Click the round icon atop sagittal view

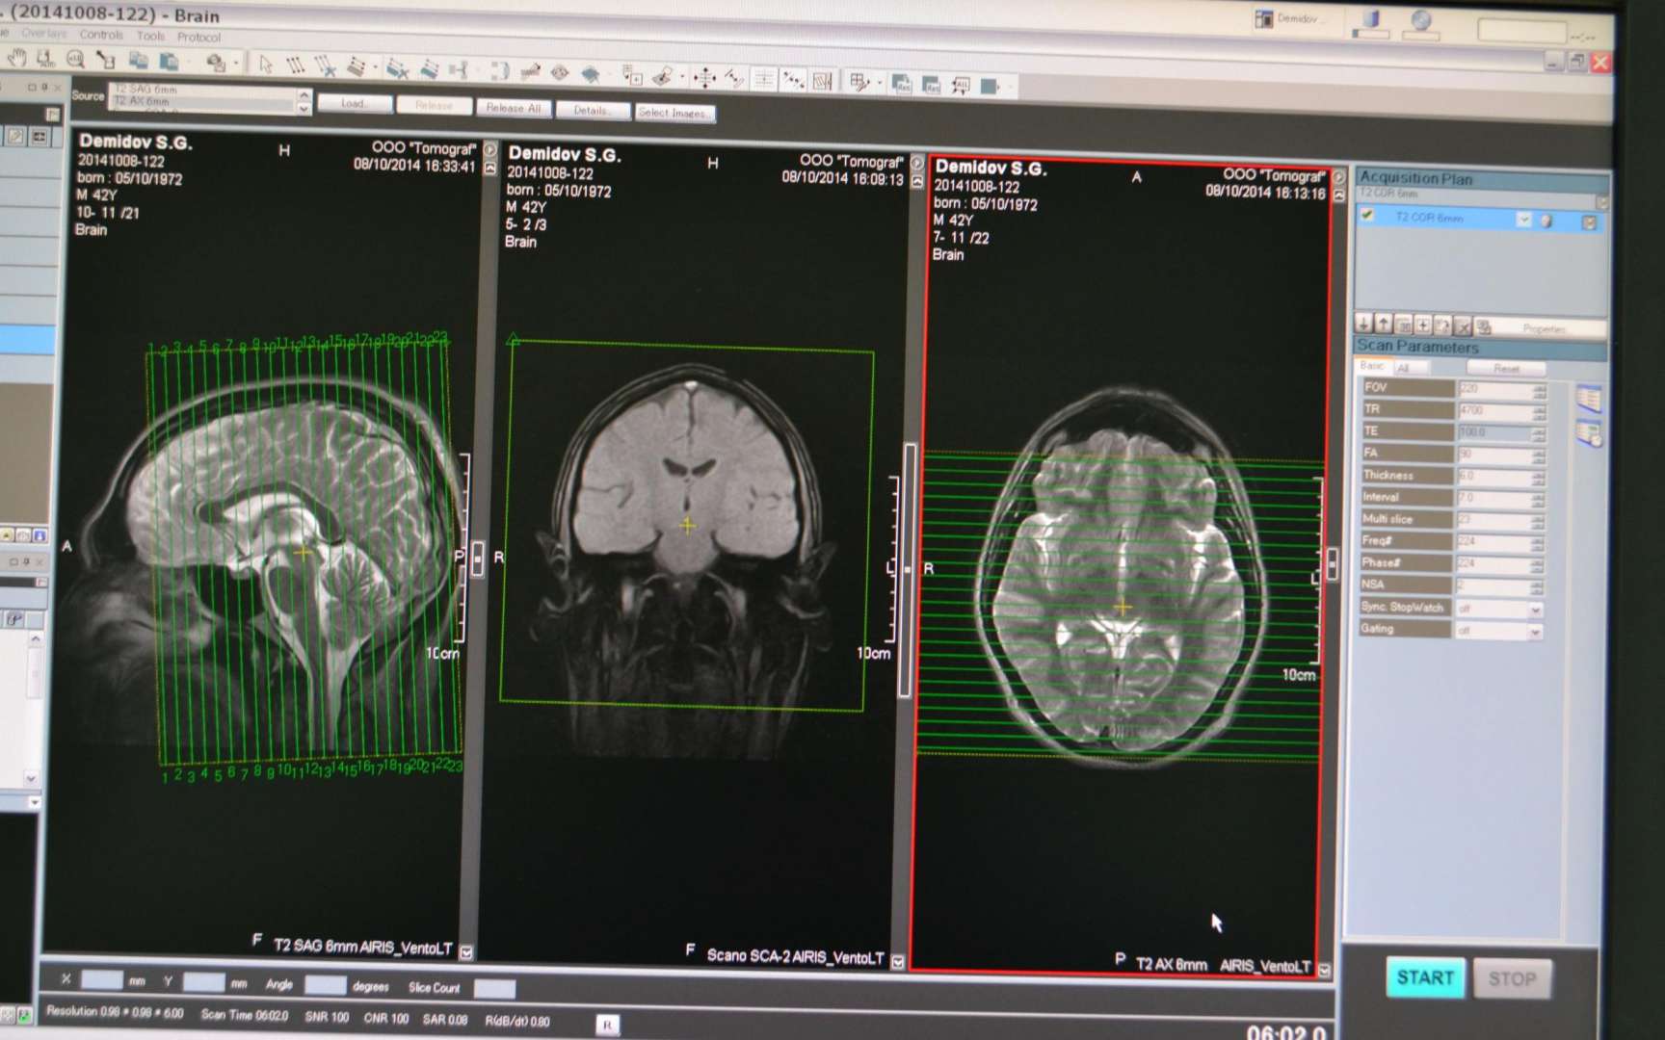tap(489, 150)
